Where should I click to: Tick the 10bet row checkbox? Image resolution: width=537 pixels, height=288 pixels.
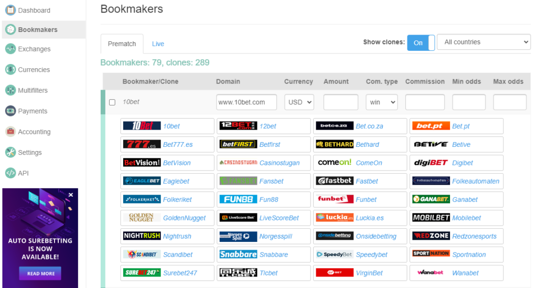coord(112,102)
